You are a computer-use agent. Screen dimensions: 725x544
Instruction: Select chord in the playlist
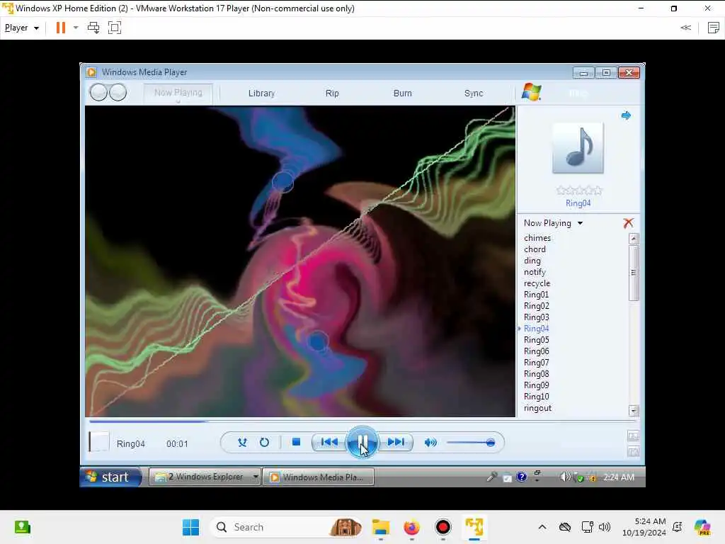535,249
